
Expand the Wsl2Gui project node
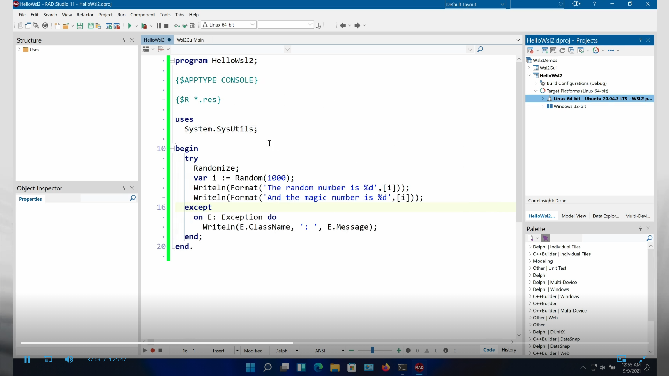pos(529,68)
